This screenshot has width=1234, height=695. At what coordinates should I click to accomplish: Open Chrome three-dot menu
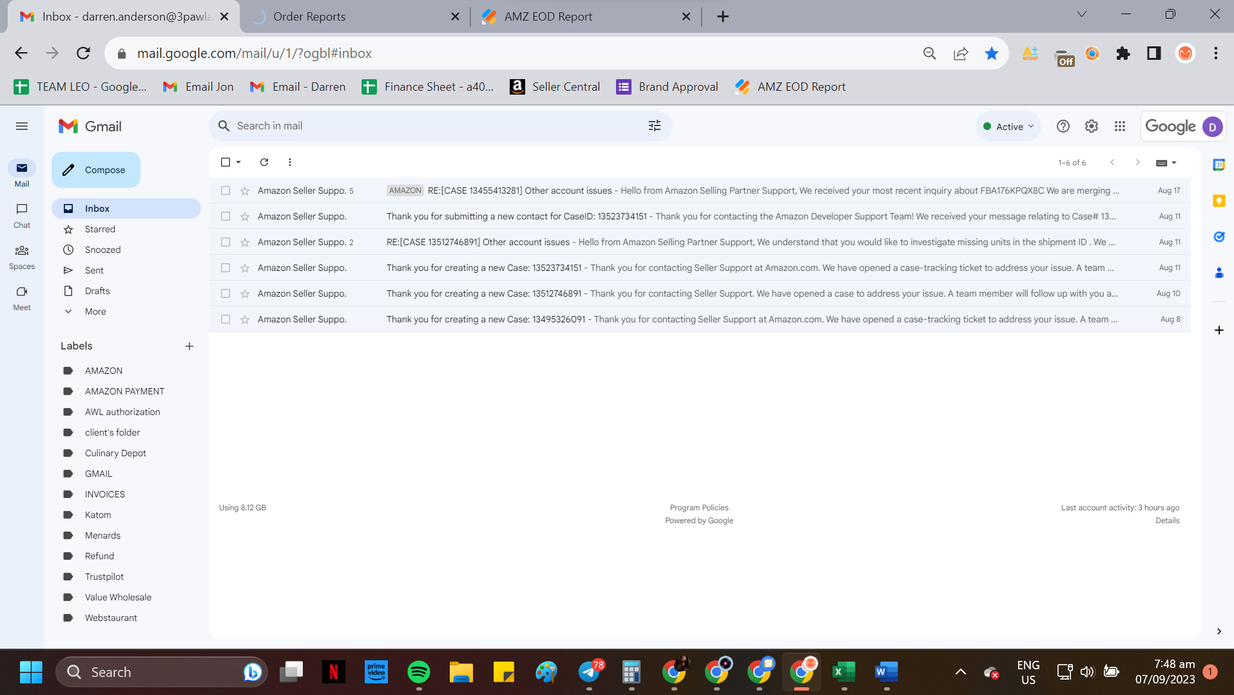click(1216, 53)
